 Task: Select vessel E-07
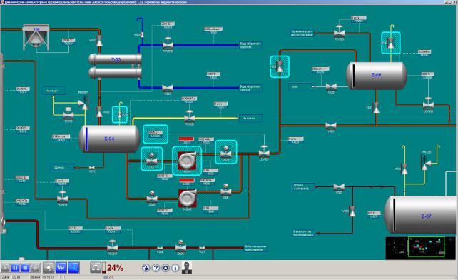coord(421,216)
